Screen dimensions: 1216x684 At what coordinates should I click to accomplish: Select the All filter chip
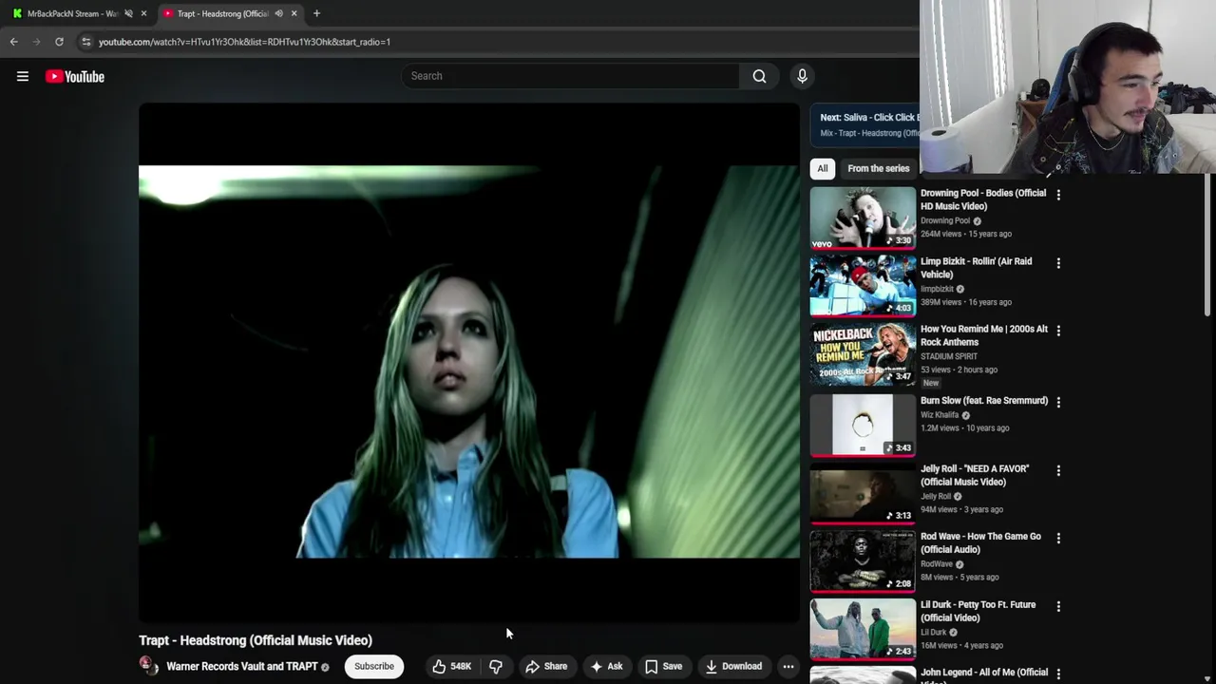(x=823, y=168)
